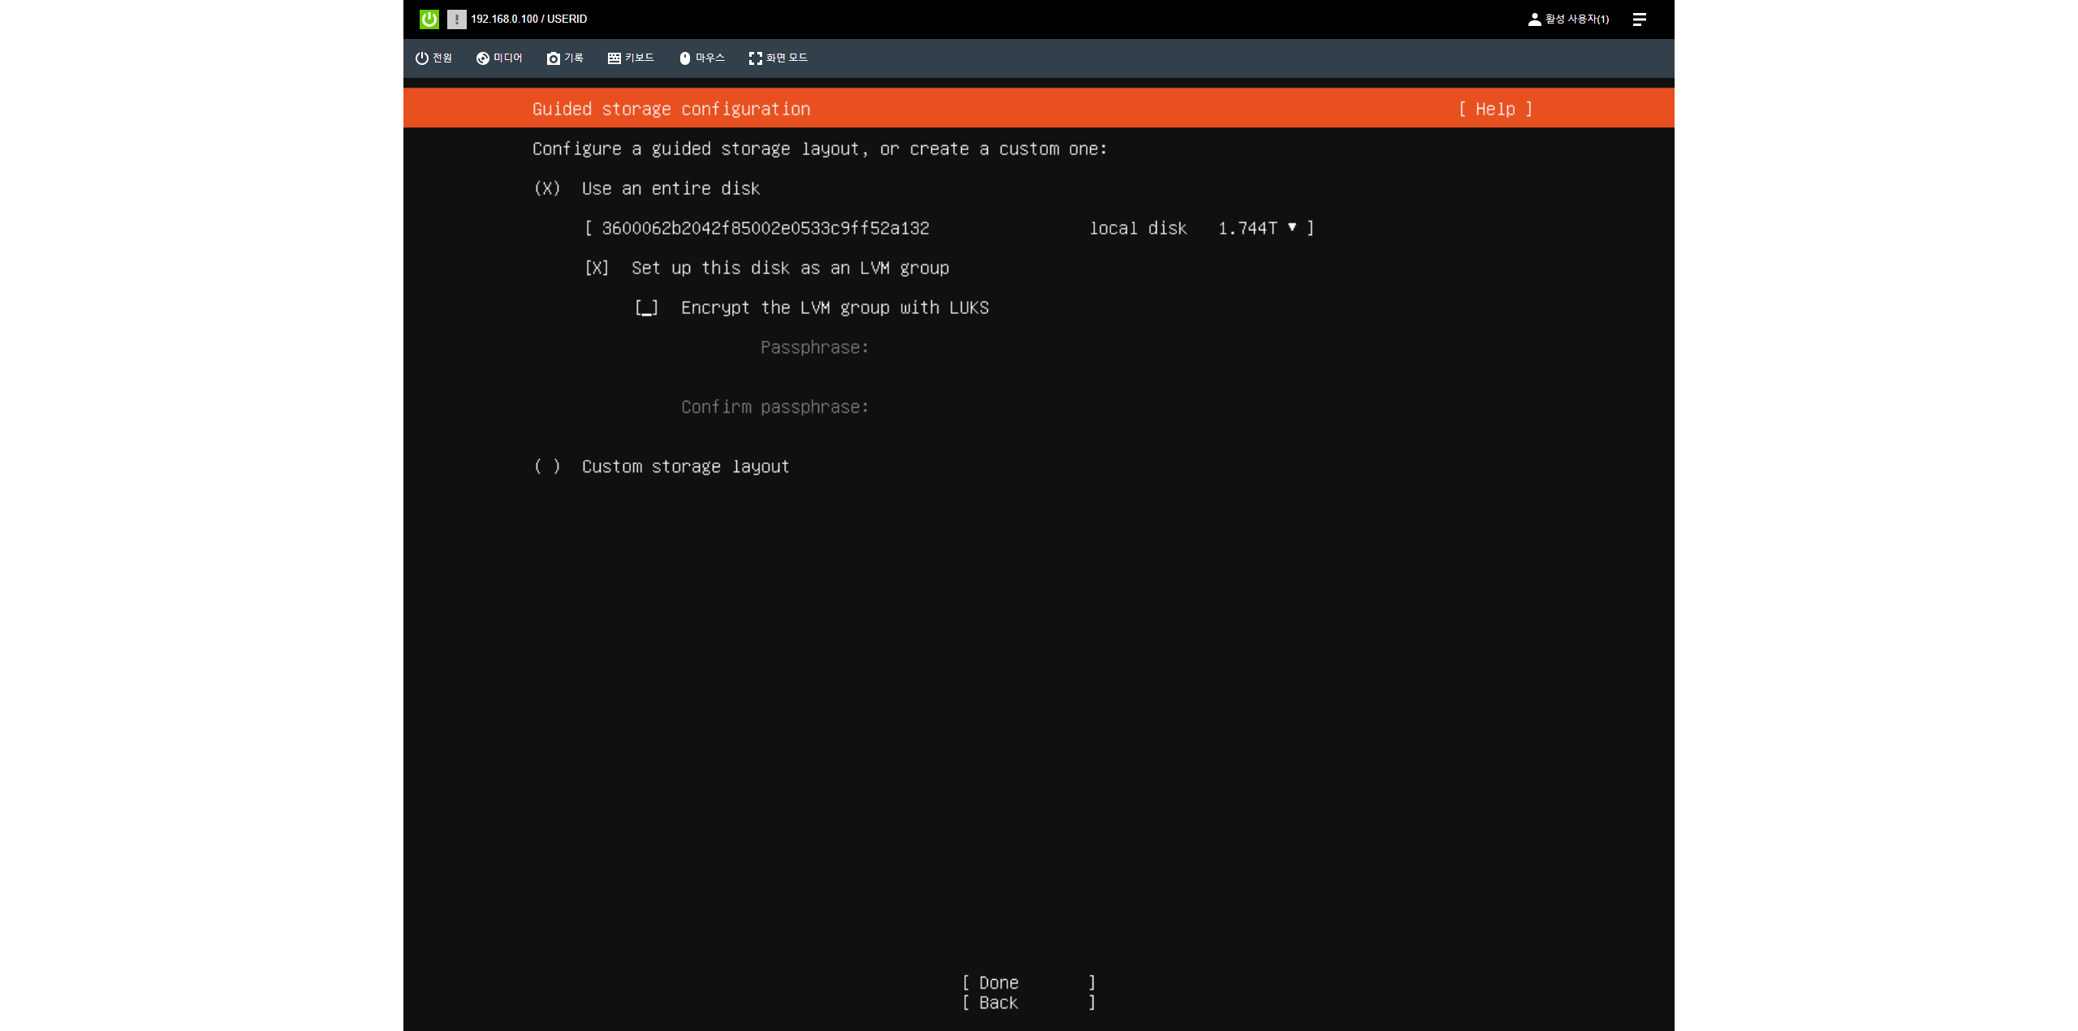Image resolution: width=2078 pixels, height=1031 pixels.
Task: Click the green power status icon
Action: [429, 19]
